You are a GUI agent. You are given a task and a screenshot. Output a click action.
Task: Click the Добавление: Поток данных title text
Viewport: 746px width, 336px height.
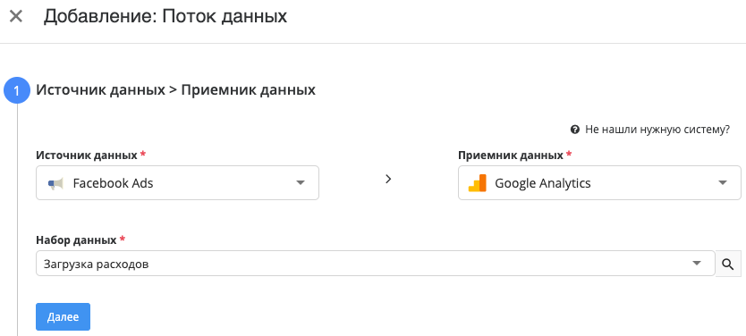(x=165, y=16)
